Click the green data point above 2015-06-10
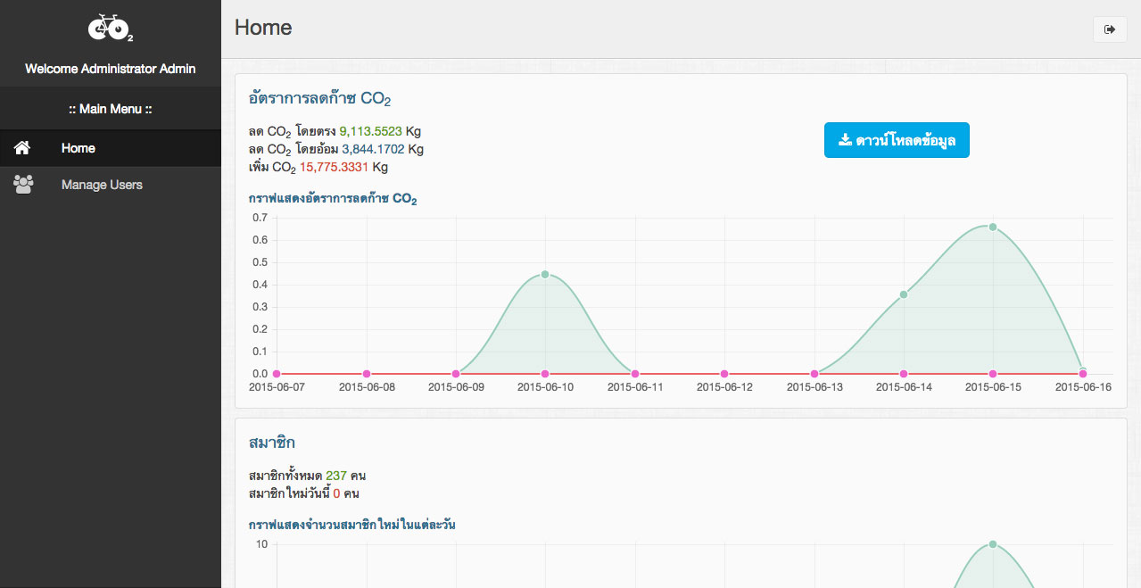The height and width of the screenshot is (588, 1141). (545, 275)
